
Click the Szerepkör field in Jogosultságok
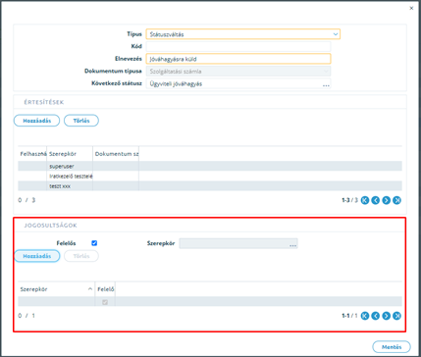(238, 243)
